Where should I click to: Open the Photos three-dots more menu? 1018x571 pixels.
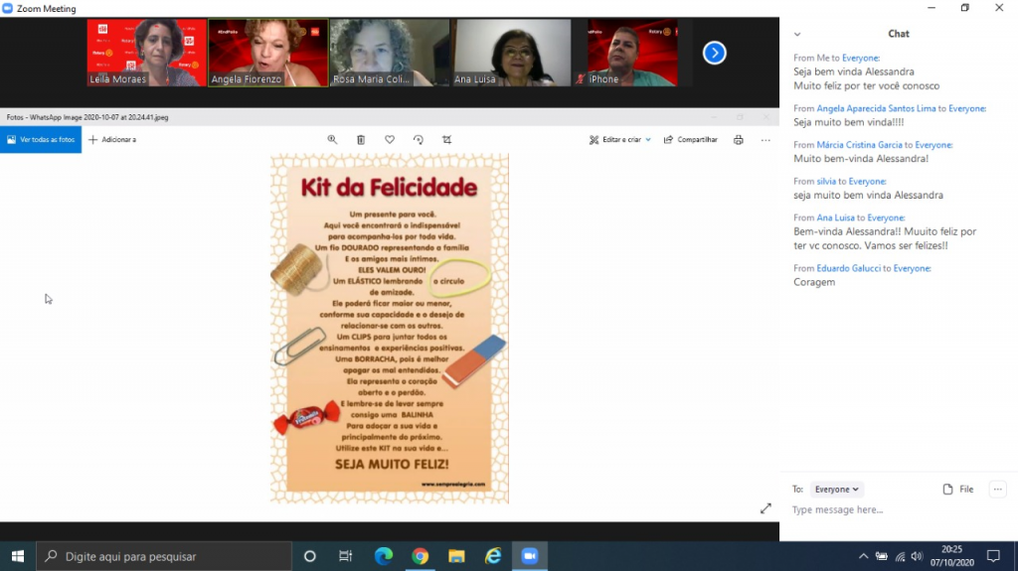(765, 140)
